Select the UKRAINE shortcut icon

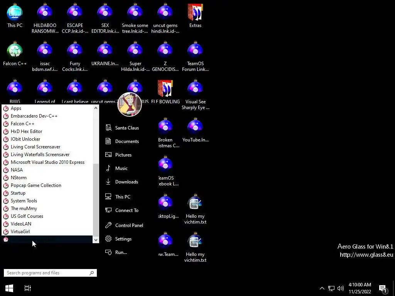pyautogui.click(x=105, y=54)
